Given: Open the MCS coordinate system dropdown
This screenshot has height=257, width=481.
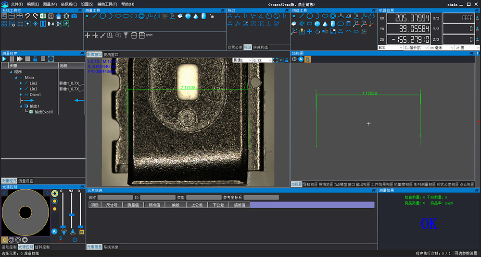Looking at the screenshot, I should (x=391, y=48).
